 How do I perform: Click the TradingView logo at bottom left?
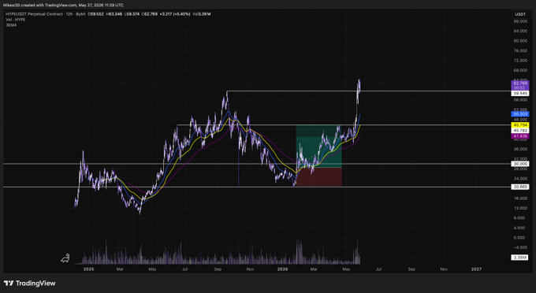[30, 283]
